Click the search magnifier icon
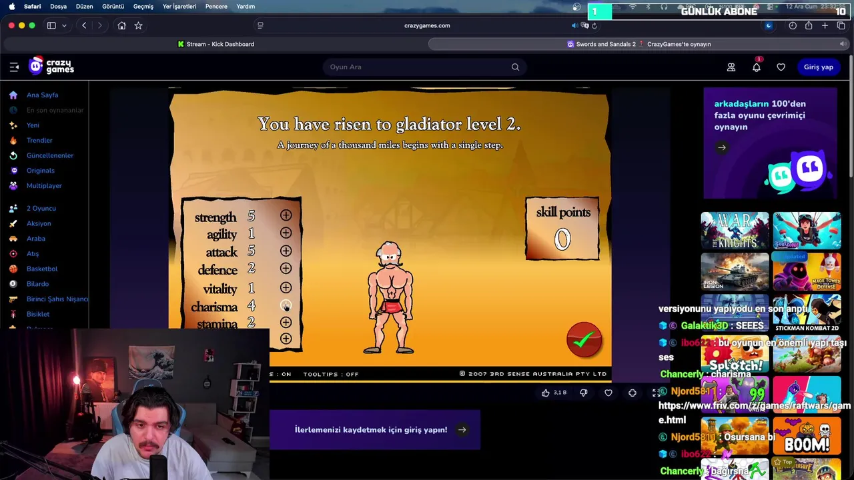 tap(515, 67)
